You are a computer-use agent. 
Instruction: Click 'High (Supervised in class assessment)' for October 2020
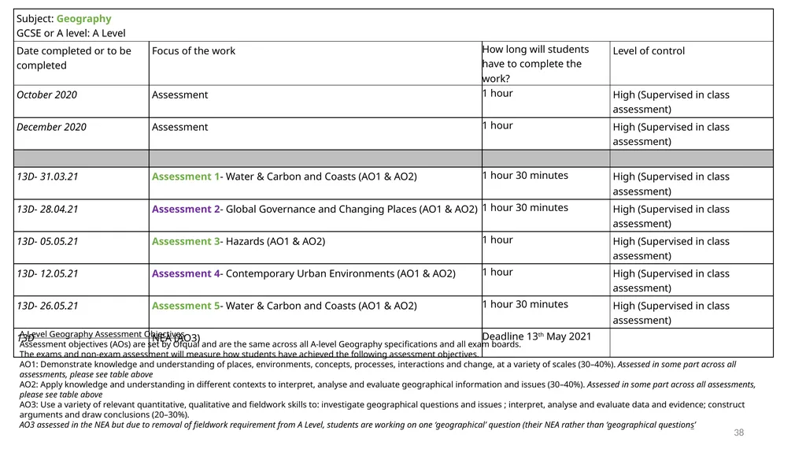pyautogui.click(x=671, y=102)
